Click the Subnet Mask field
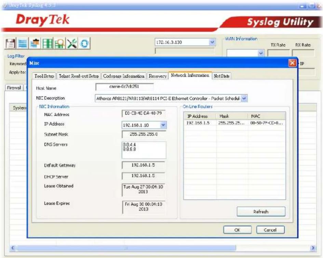The image size is (323, 258). 144,134
